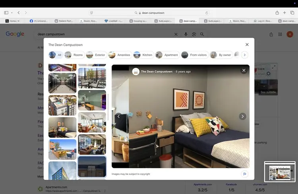
Task: Filter photos by Exterior chip
Action: (x=96, y=55)
